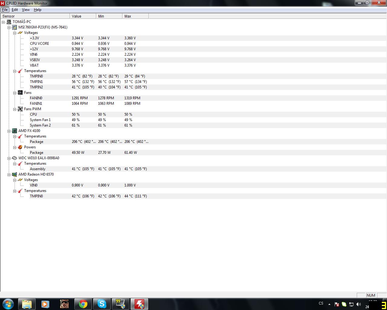Open the Windows Start menu
The width and height of the screenshot is (387, 310).
8,304
